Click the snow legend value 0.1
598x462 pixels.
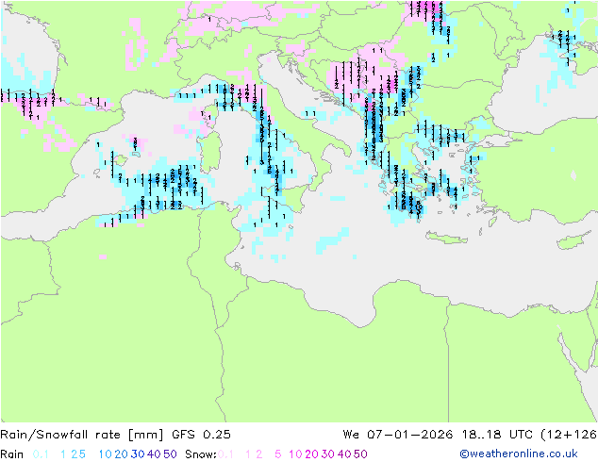[x=225, y=454]
